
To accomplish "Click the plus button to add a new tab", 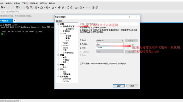I will click(14, 20).
